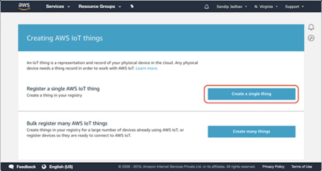Click the AWS logo home icon
Screen dimensions: 322x171
24,7
